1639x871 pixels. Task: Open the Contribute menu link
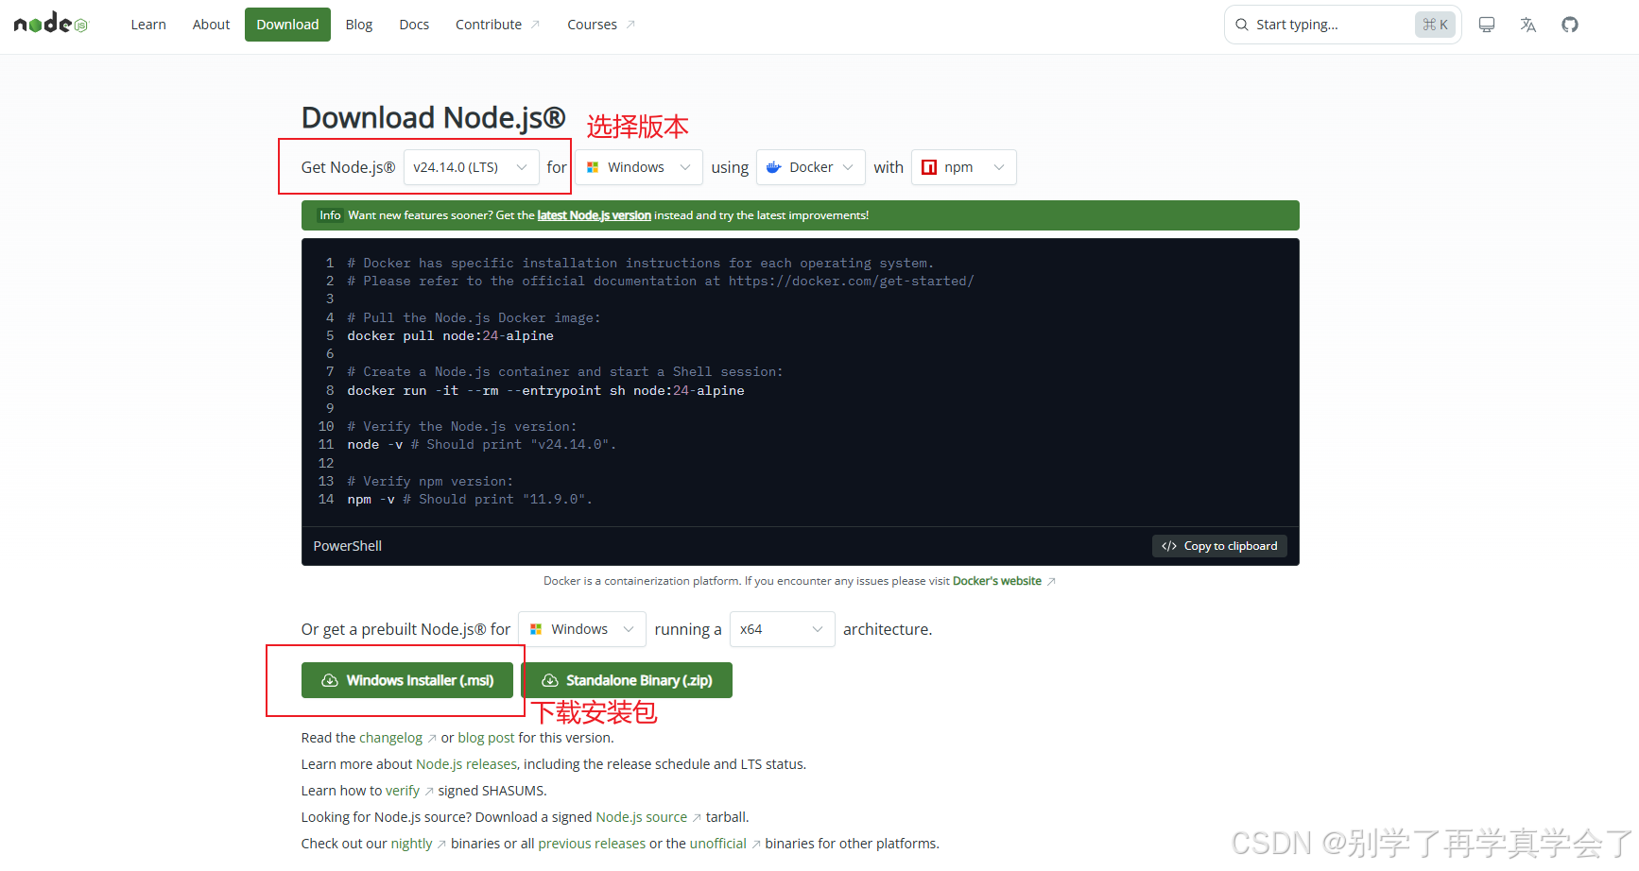click(x=497, y=25)
